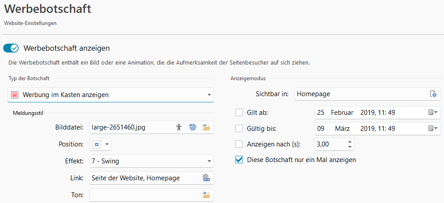444x203 pixels.
Task: Click the Sichtbar in Homepage field
Action: tap(367, 94)
